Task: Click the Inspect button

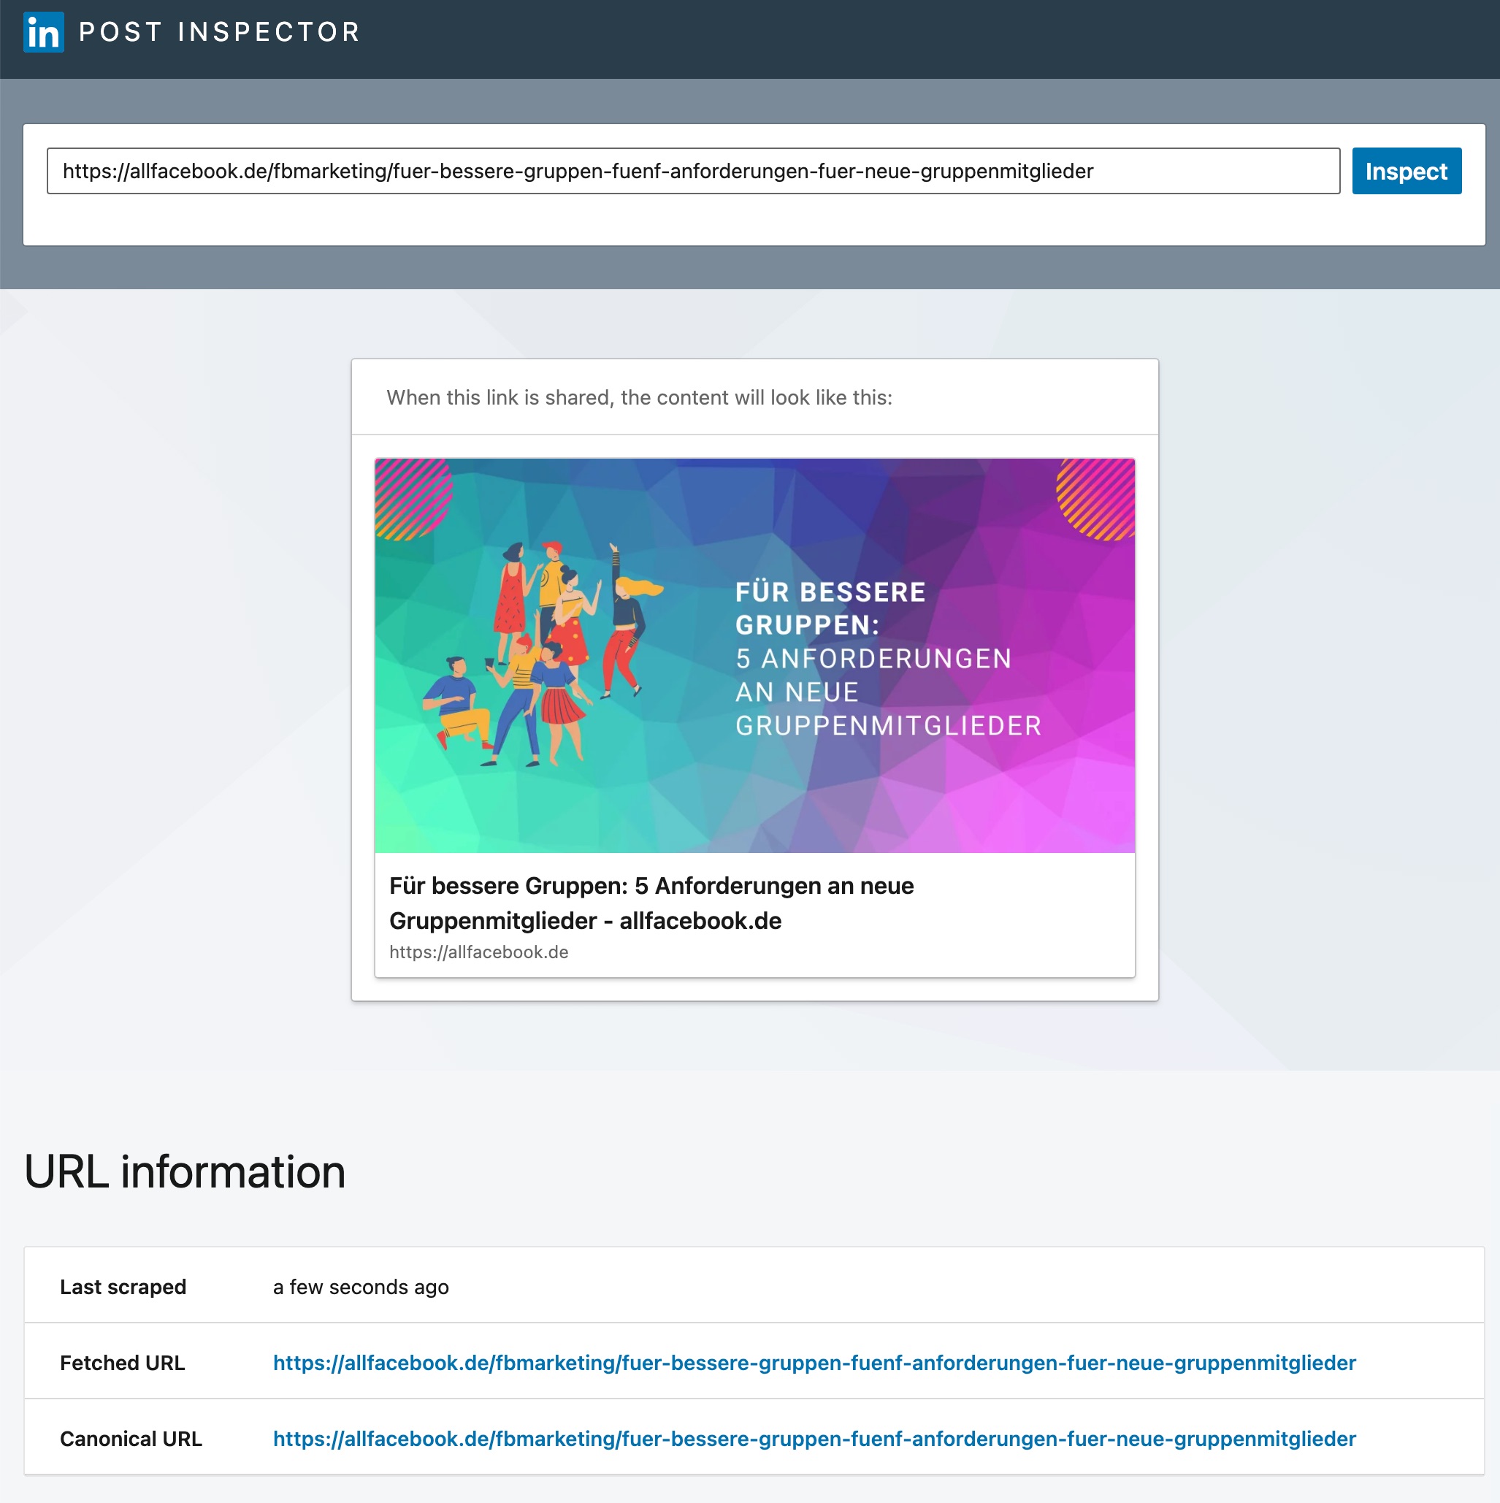Action: coord(1406,171)
